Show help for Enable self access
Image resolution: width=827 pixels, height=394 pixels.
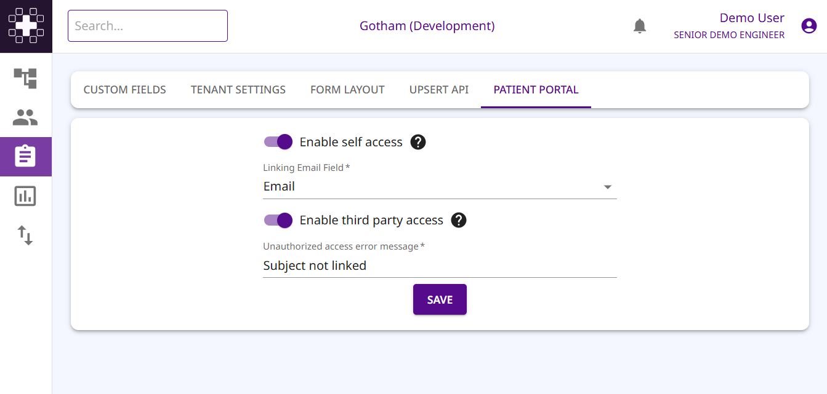click(x=418, y=142)
